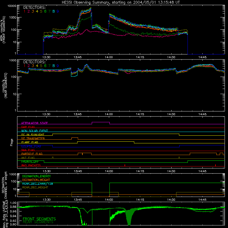Click the MON. counts/s (FRONT SEGMENTS) axis title
This screenshot has height=228, width=228.
coord(3,30)
